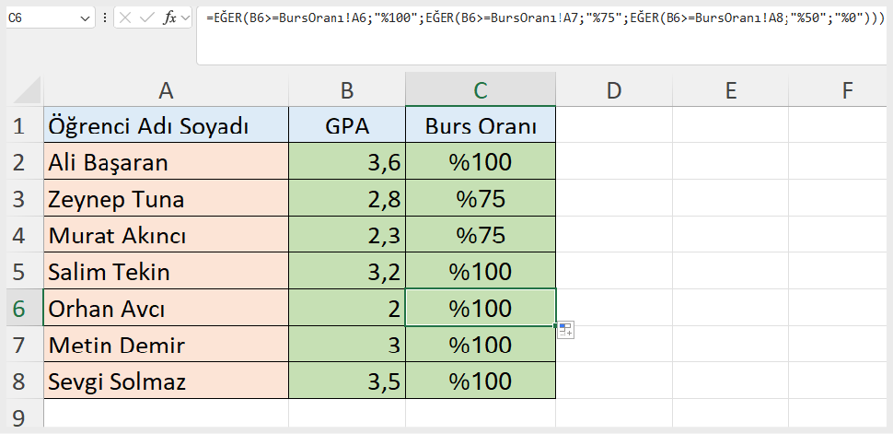Click the Burs Oranı header cell
Viewport: 893px width, 434px height.
tap(481, 125)
